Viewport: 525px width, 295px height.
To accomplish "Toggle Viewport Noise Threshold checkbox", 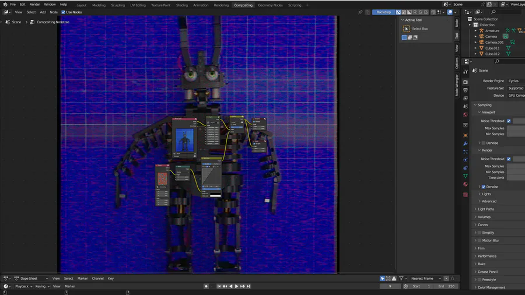I will 509,121.
